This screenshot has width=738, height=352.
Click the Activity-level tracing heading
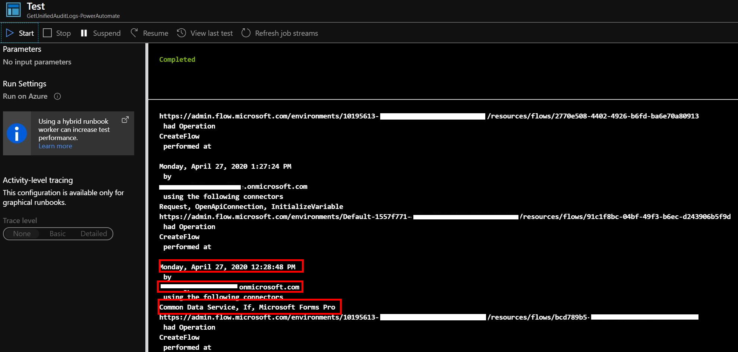click(38, 180)
